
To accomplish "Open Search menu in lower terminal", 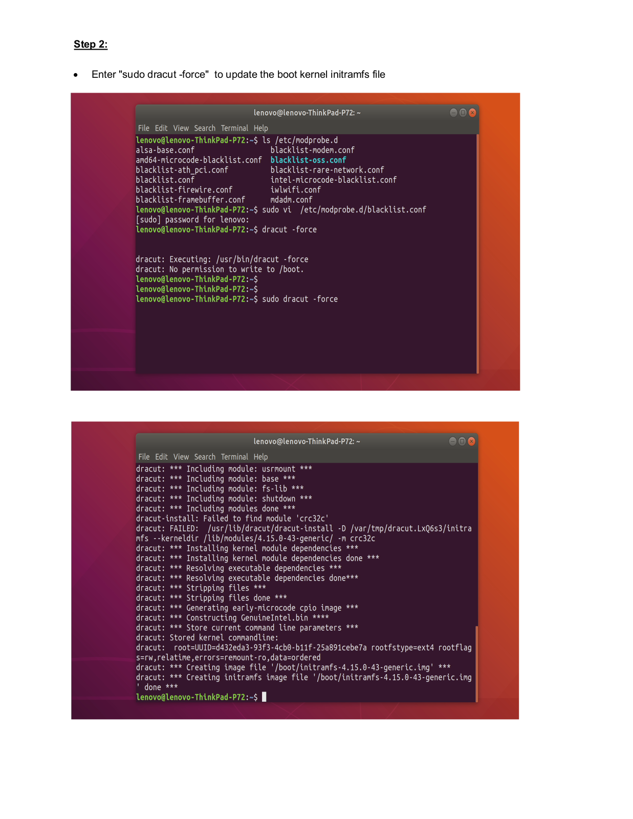I will click(205, 457).
